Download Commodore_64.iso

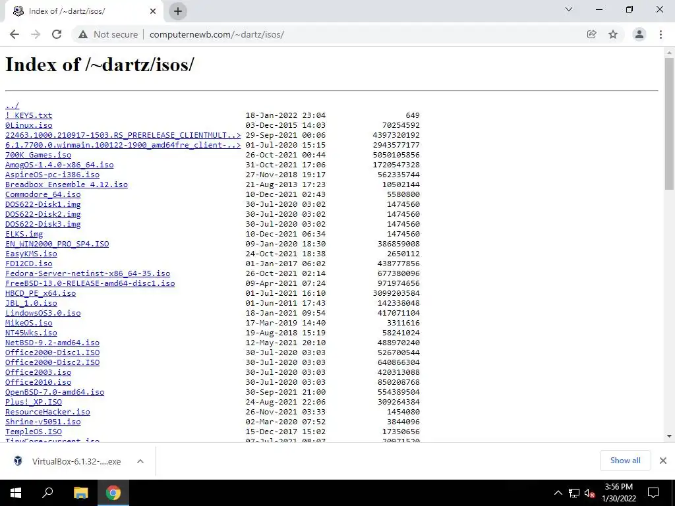pyautogui.click(x=43, y=194)
